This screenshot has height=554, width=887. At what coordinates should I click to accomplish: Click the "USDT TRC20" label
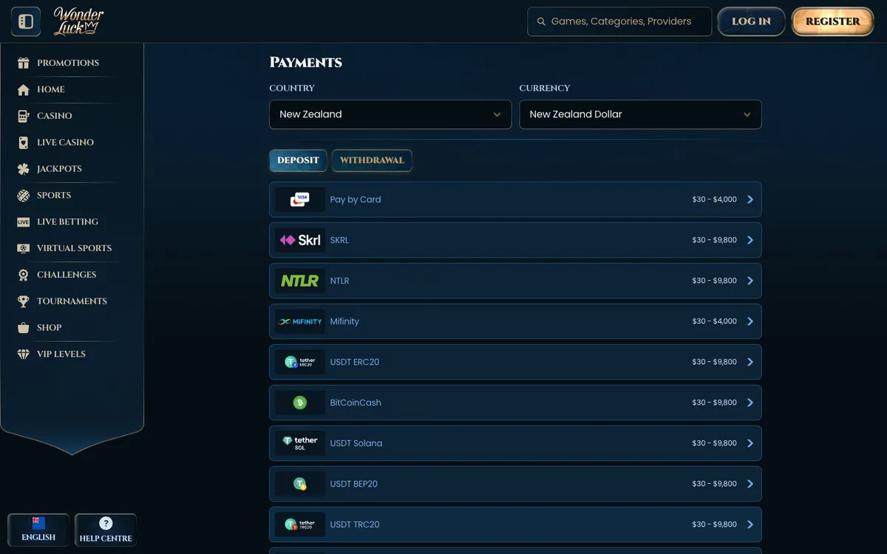[x=355, y=524]
